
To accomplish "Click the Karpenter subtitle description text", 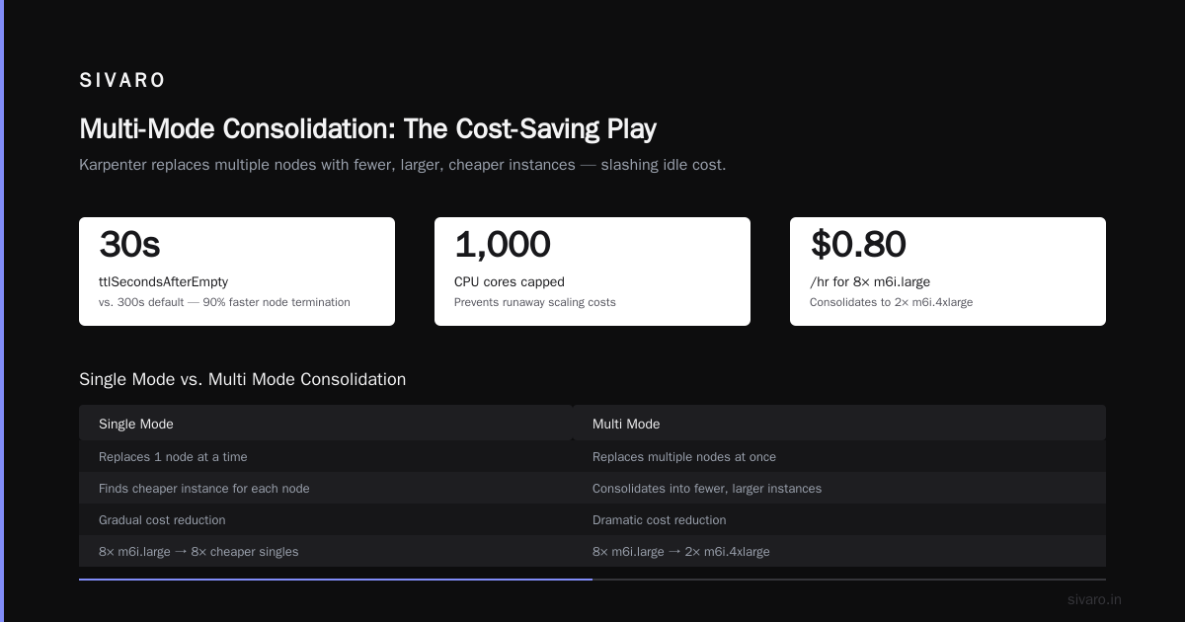I will point(402,165).
